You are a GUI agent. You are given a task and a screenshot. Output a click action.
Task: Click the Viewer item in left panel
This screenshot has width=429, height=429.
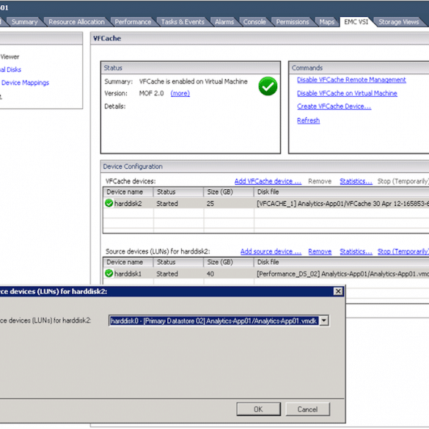point(10,56)
